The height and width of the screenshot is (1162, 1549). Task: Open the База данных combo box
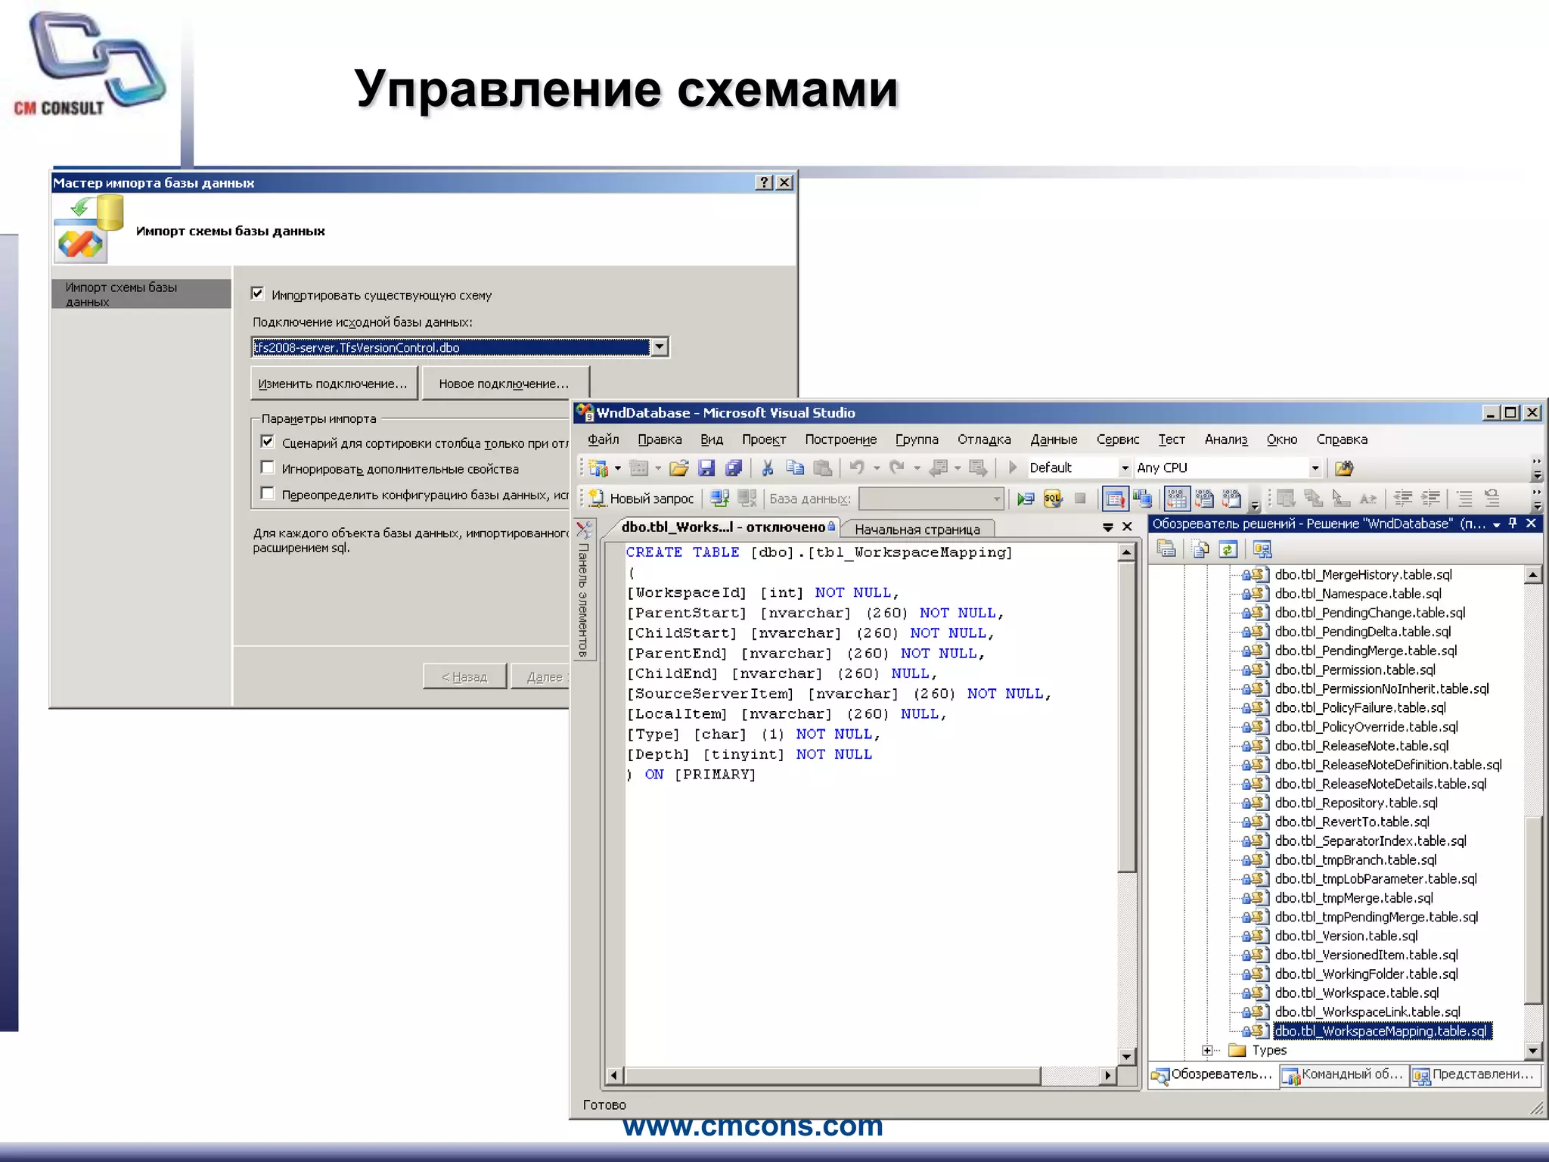click(x=932, y=499)
